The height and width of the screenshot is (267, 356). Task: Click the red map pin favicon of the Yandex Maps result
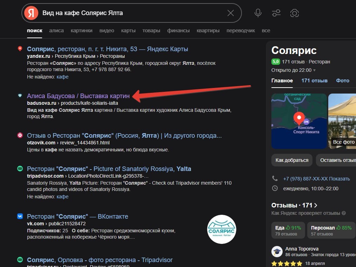pyautogui.click(x=20, y=49)
